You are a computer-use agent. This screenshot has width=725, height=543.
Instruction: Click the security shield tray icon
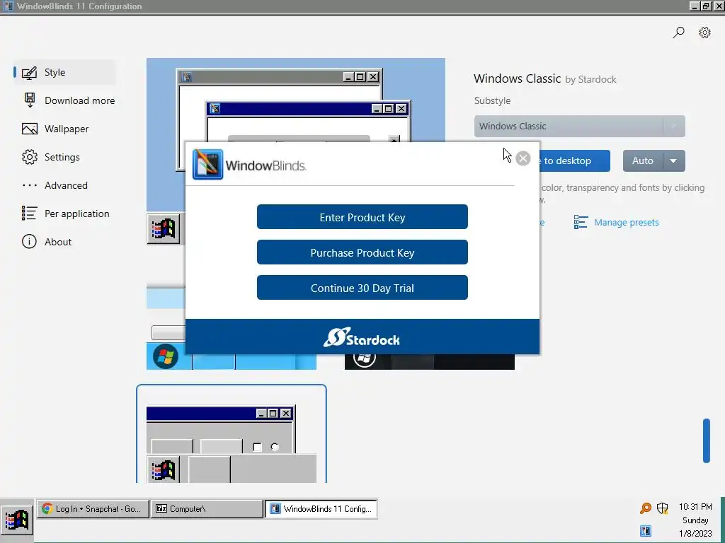pyautogui.click(x=663, y=508)
